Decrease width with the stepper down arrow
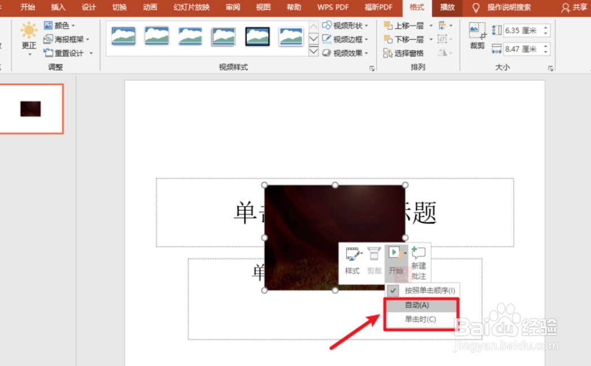The width and height of the screenshot is (591, 366). 546,52
